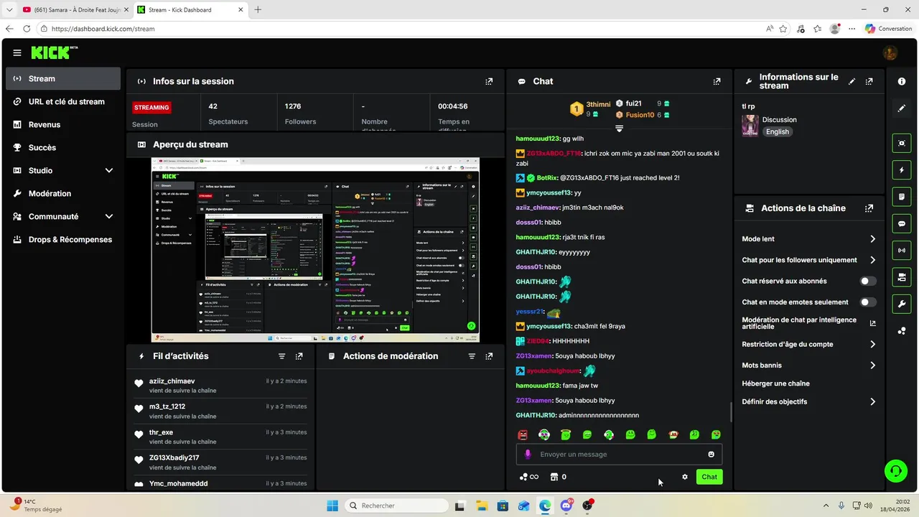This screenshot has width=919, height=517.
Task: Expand the Studio sidebar section
Action: click(109, 171)
